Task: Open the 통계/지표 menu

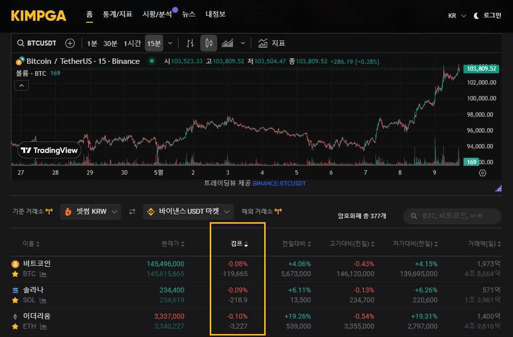Action: pyautogui.click(x=117, y=14)
